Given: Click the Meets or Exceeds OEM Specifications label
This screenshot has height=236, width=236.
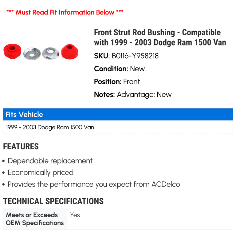Looking at the screenshot, I should 35,219.
